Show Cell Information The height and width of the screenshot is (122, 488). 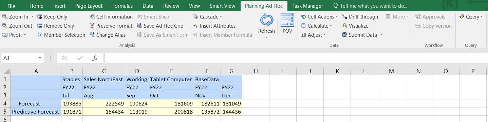(111, 17)
